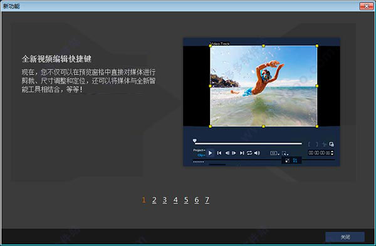This screenshot has width=376, height=246.
Task: Click the mark-in bracket icon
Action: click(x=309, y=144)
